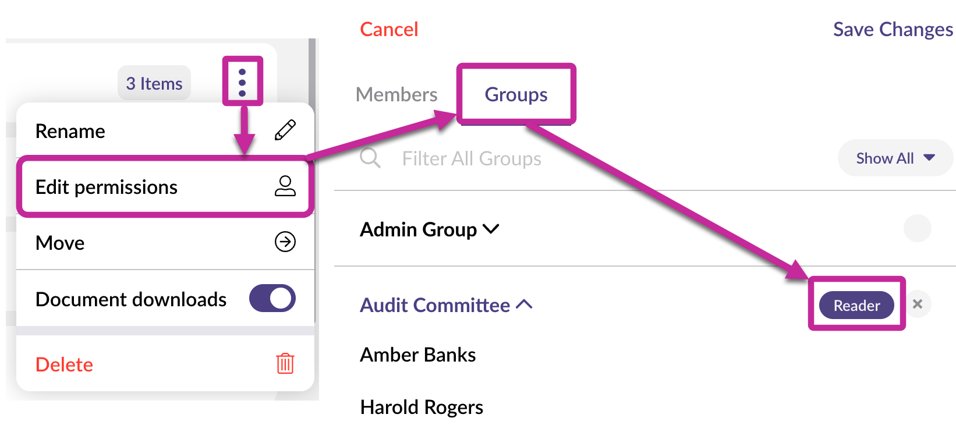Switch to the Groups tab

(516, 94)
